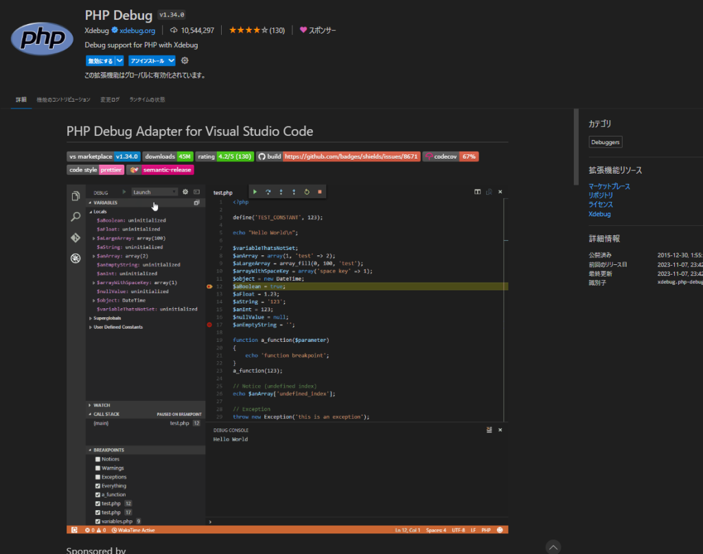Screen dimensions: 703x554
Task: Click the green Start Debugging arrow beside DEBUG
Action: click(x=124, y=192)
